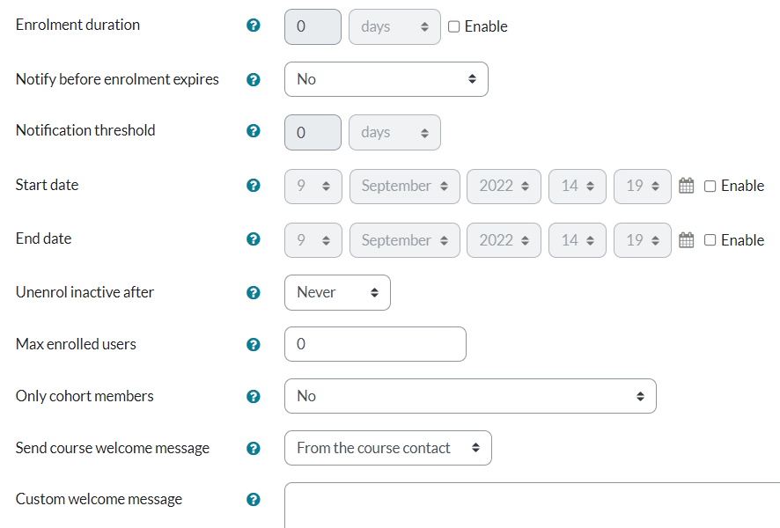Tick the End date Enable checkbox

coord(710,240)
